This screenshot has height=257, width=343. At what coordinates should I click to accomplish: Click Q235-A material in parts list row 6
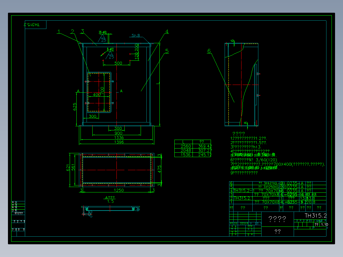tap(295, 183)
